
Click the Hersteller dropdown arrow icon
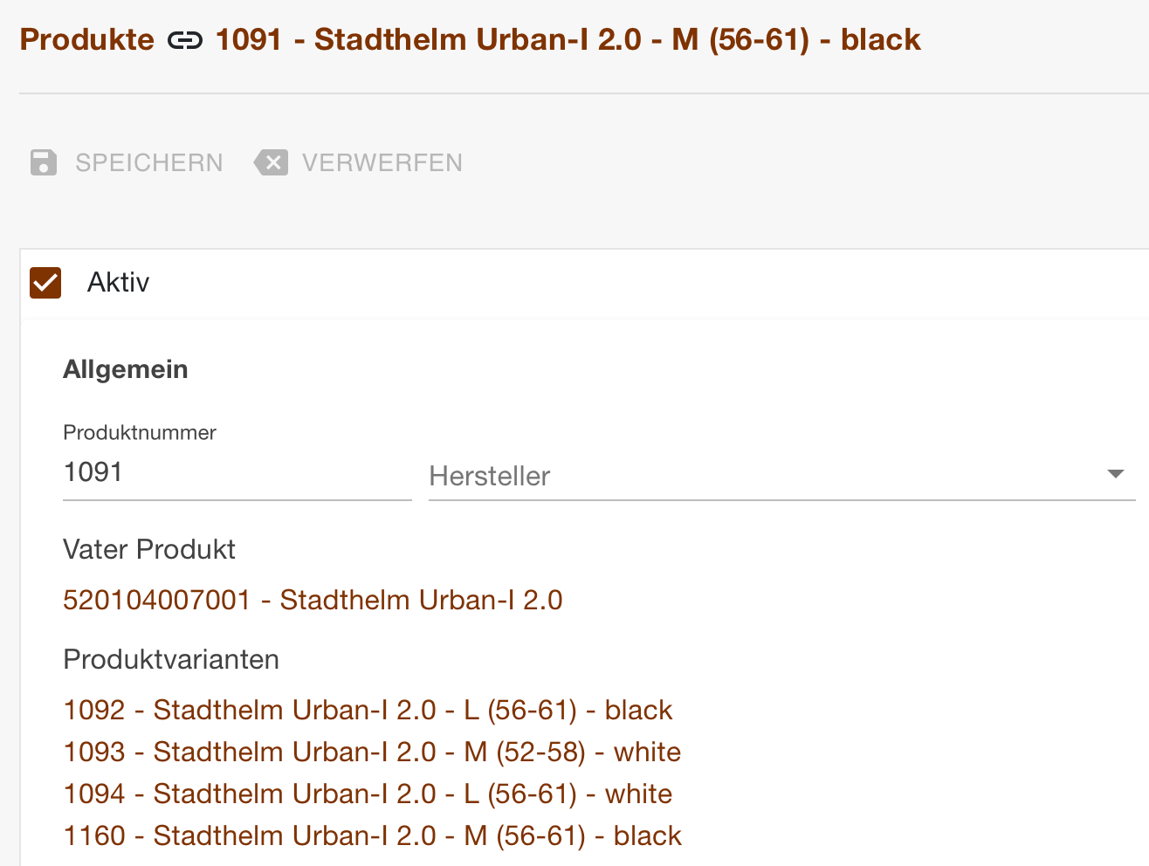pyautogui.click(x=1115, y=473)
